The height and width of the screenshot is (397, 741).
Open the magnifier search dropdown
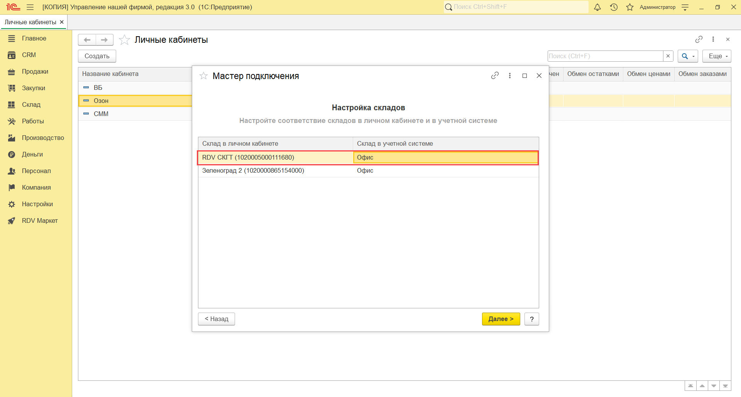coord(688,56)
